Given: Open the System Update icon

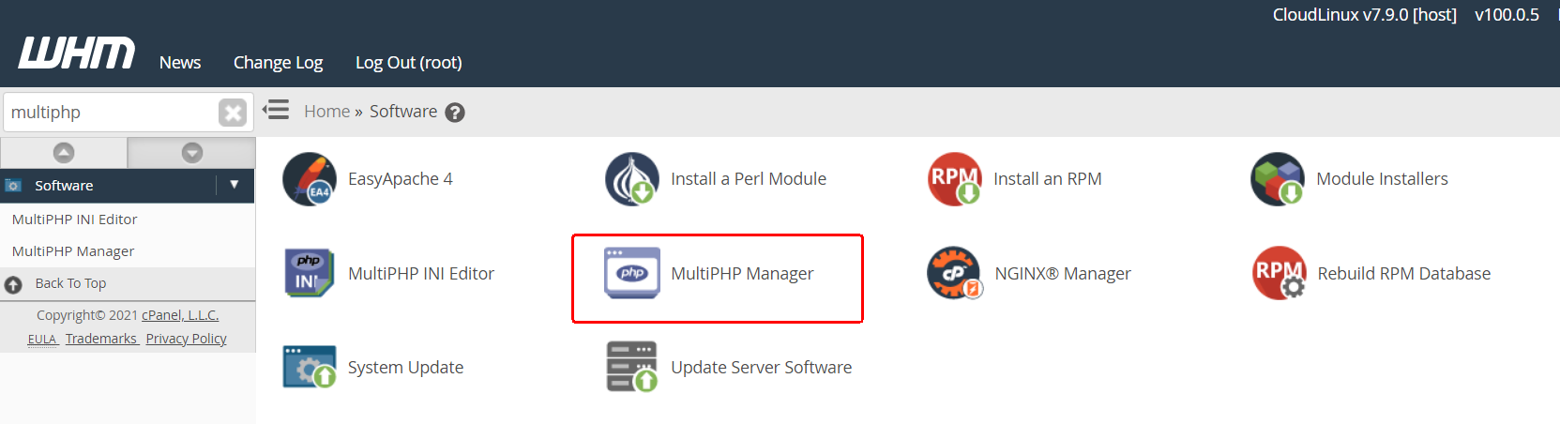Looking at the screenshot, I should (x=310, y=367).
